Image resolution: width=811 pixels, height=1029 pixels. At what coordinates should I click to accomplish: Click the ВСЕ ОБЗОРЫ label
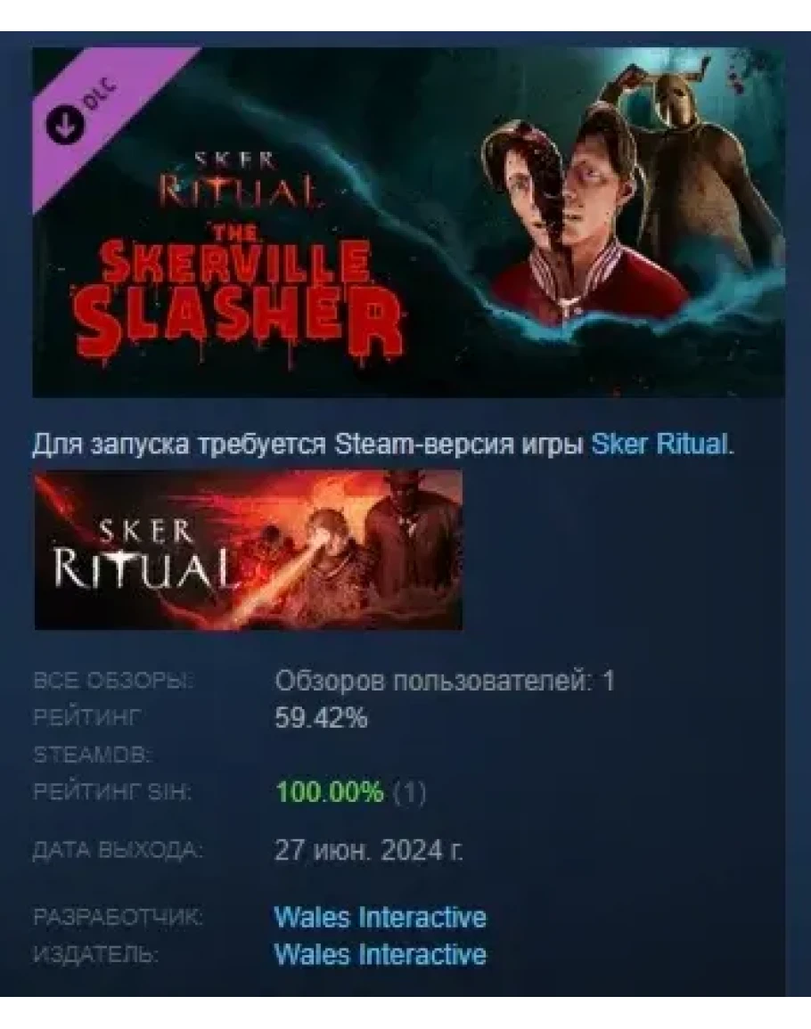point(113,682)
